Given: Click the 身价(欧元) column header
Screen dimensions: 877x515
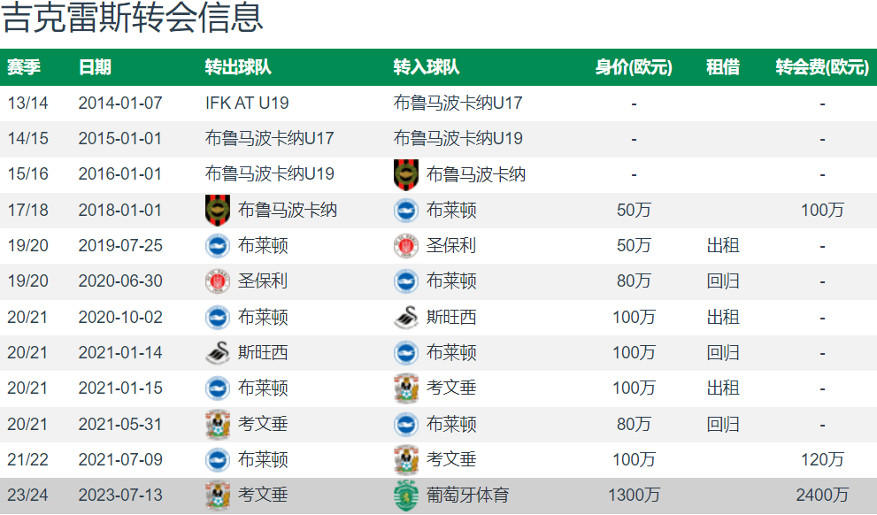Looking at the screenshot, I should pos(634,67).
